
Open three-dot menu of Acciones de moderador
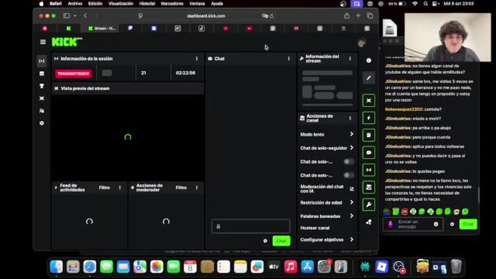tap(196, 188)
